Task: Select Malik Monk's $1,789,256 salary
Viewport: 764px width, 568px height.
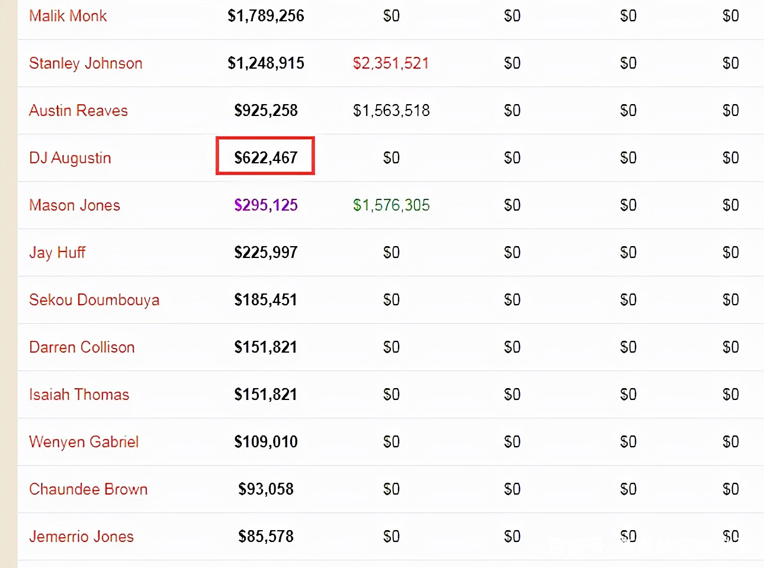Action: (x=266, y=16)
